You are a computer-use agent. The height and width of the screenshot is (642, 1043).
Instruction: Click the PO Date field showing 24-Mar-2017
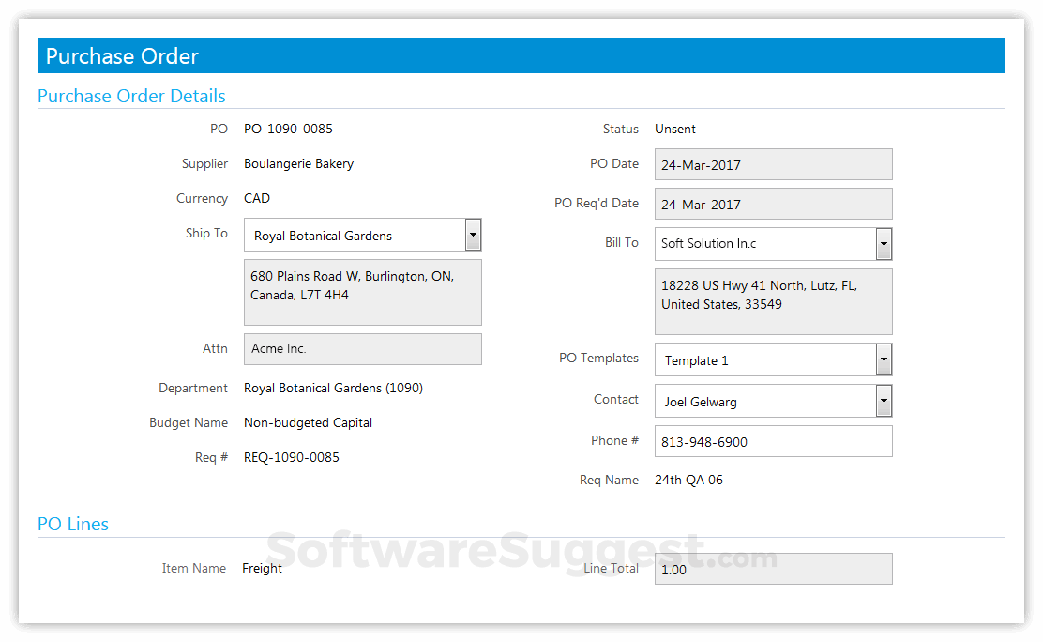pos(773,164)
